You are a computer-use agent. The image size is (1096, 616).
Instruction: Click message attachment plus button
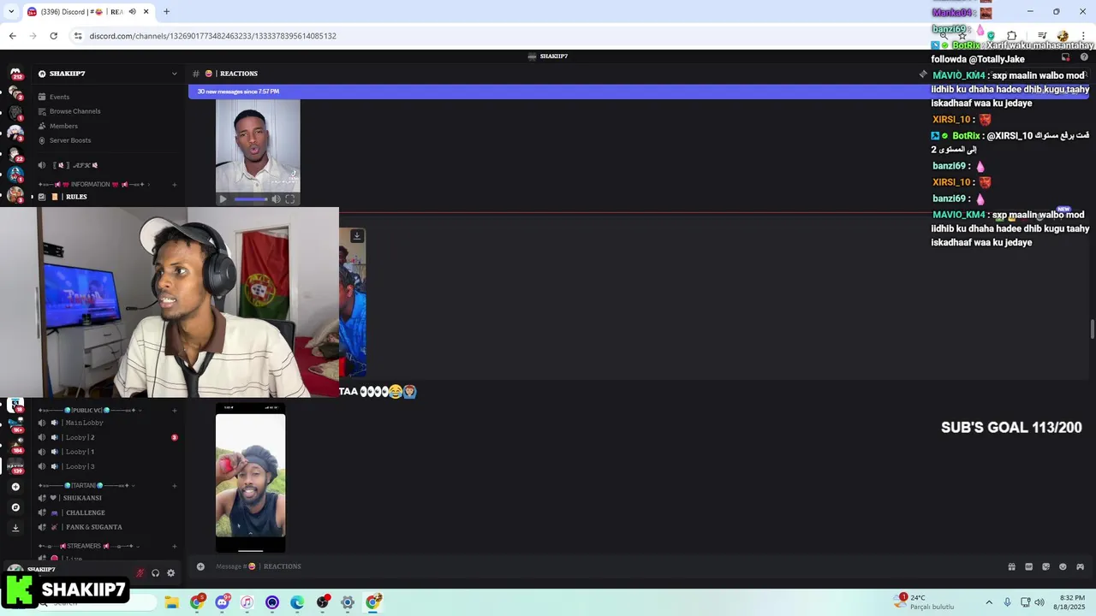200,566
